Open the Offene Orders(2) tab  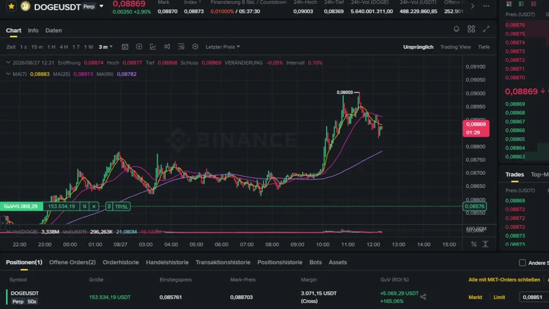pyautogui.click(x=72, y=262)
